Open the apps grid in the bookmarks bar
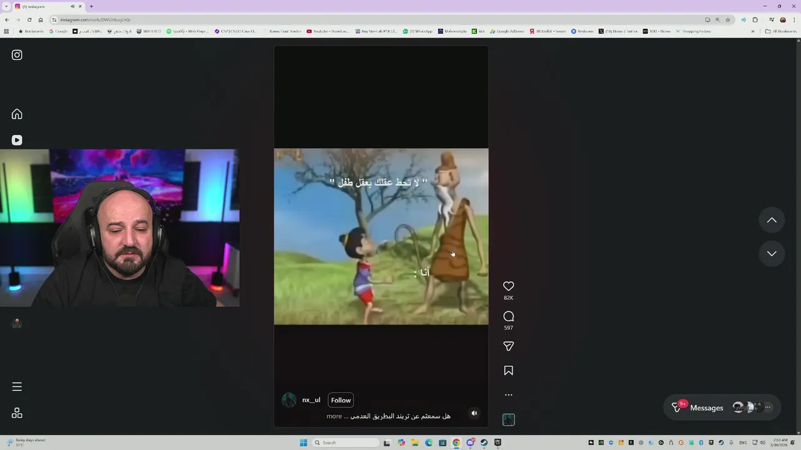The height and width of the screenshot is (450, 801). [x=6, y=31]
